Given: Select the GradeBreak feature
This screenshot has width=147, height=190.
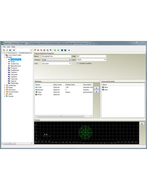Looking at the screenshot, I should tap(15, 70).
